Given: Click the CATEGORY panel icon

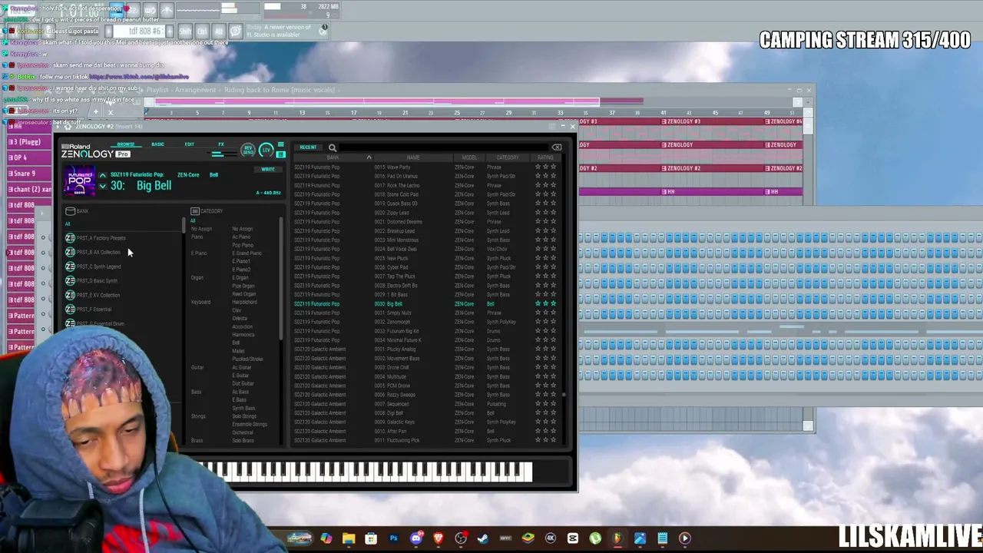Looking at the screenshot, I should point(195,211).
